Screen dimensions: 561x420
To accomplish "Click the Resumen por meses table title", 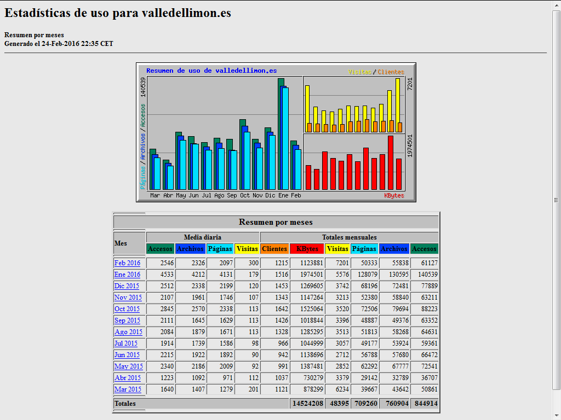I will (276, 222).
